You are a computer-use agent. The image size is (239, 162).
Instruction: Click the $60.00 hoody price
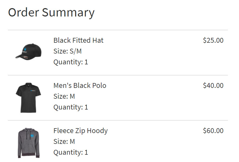(213, 131)
